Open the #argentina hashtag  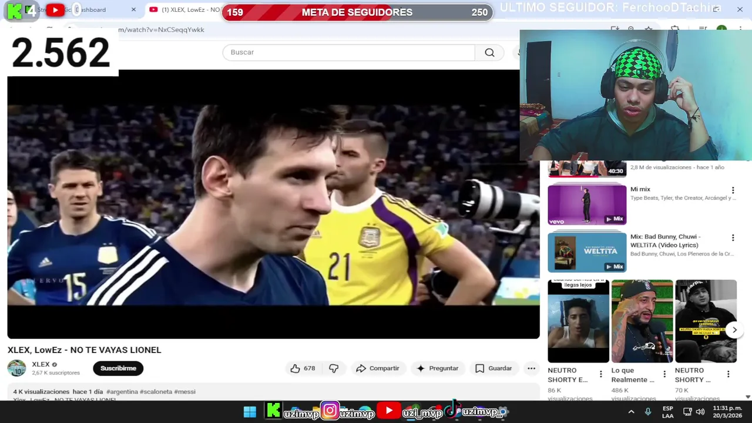click(122, 392)
